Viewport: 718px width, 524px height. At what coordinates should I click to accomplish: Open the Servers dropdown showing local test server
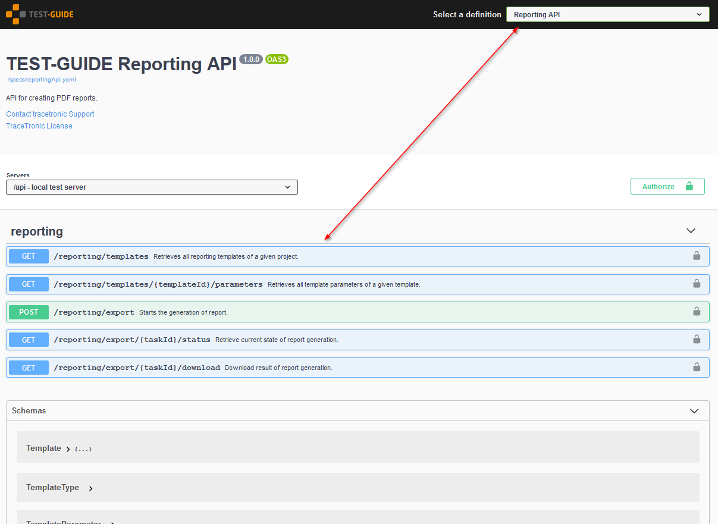152,187
